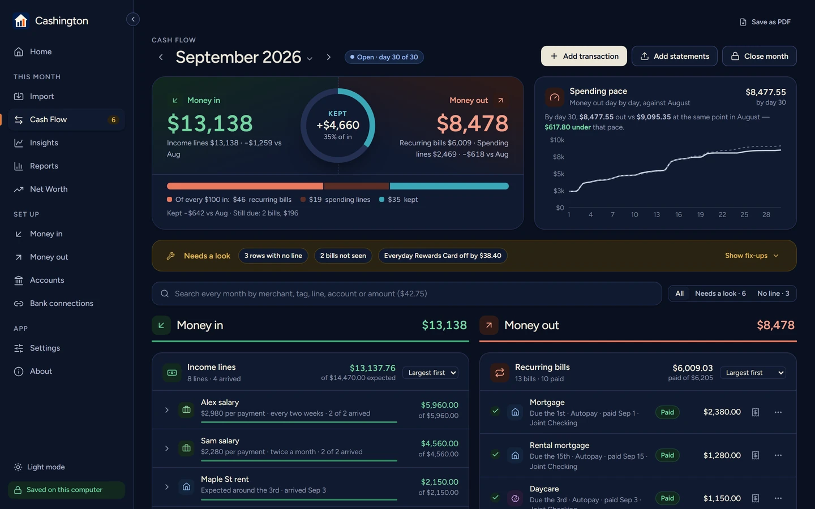Click the Cashington house logo icon
The image size is (815, 509).
(21, 21)
